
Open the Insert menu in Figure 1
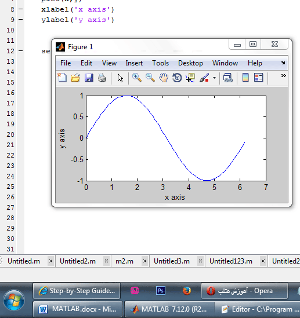tap(134, 63)
